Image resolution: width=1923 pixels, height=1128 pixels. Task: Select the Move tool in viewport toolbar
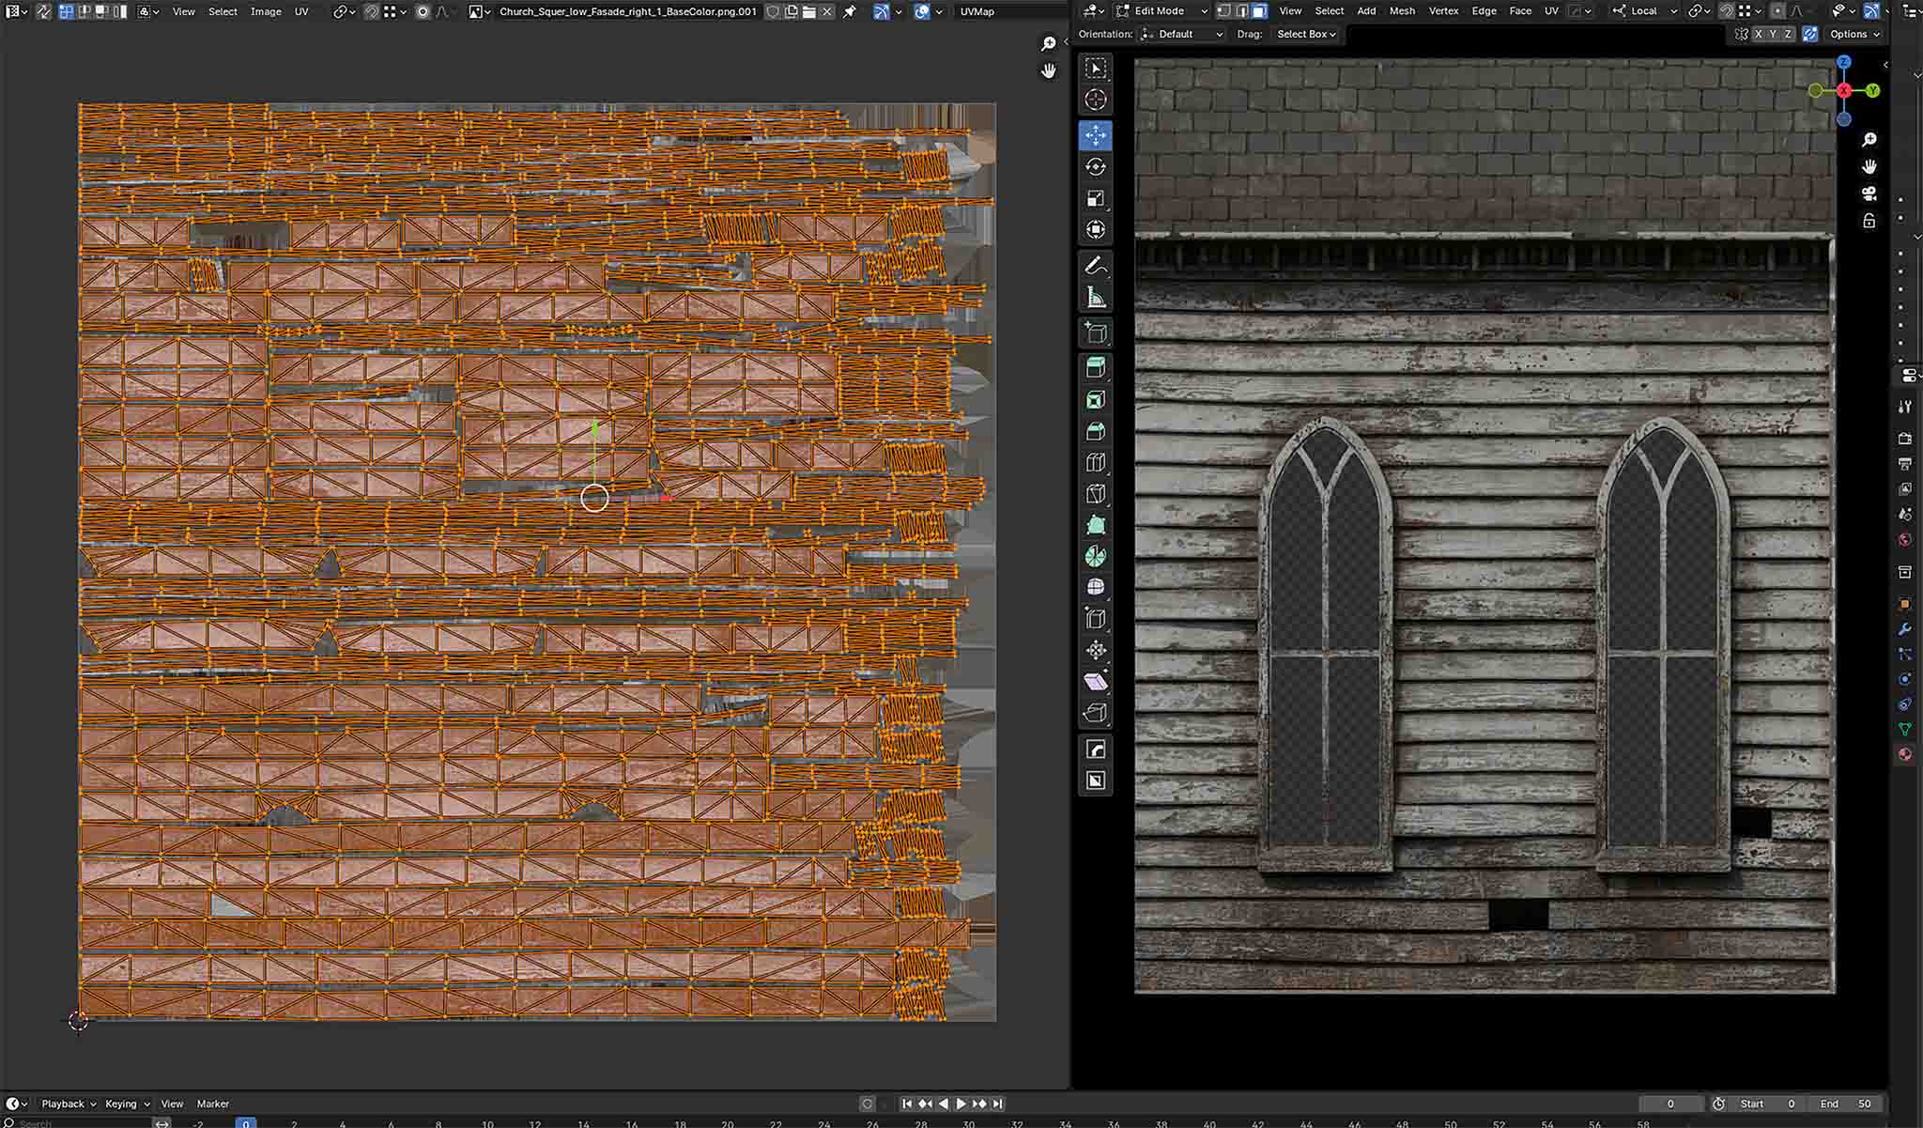pos(1095,135)
